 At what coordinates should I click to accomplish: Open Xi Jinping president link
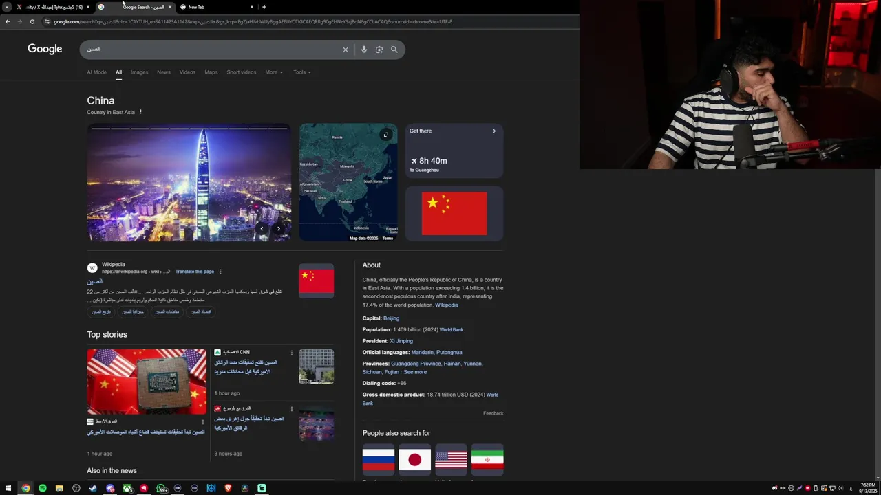(401, 341)
